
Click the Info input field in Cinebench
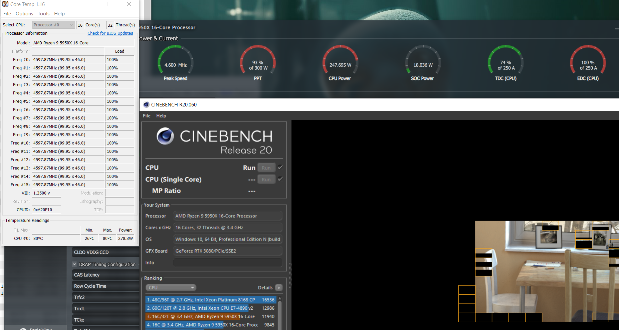[x=228, y=263]
